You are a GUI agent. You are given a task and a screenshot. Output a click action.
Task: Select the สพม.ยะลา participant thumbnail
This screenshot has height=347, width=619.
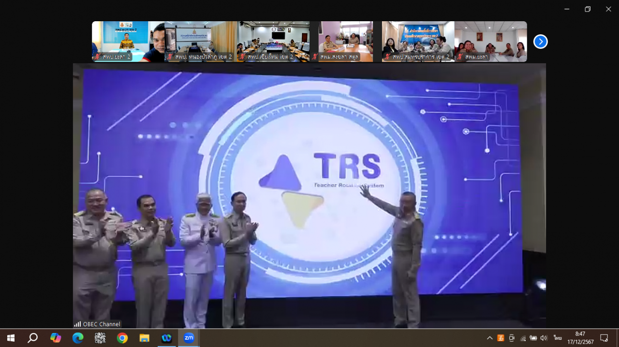point(491,42)
